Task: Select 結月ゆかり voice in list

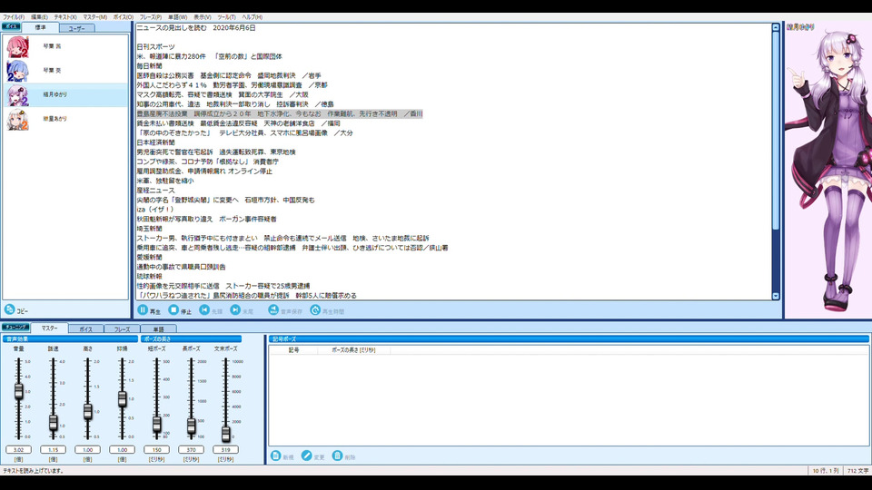Action: coord(65,95)
